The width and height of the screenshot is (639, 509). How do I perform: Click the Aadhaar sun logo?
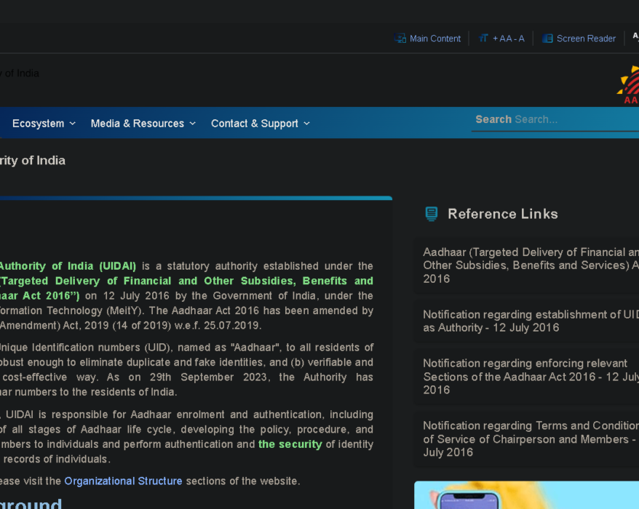pyautogui.click(x=628, y=84)
